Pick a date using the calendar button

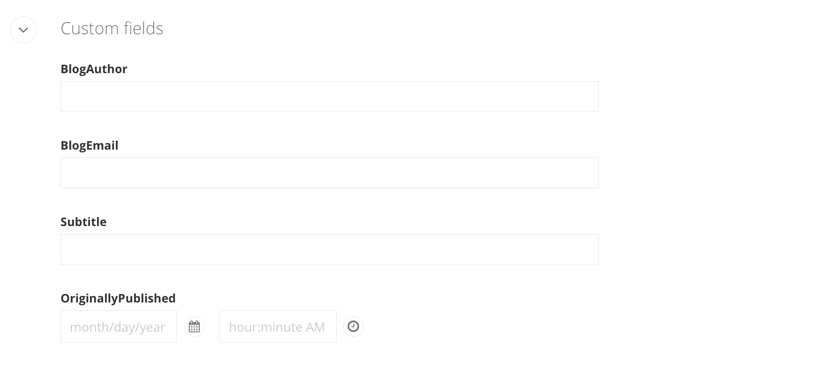pyautogui.click(x=194, y=327)
